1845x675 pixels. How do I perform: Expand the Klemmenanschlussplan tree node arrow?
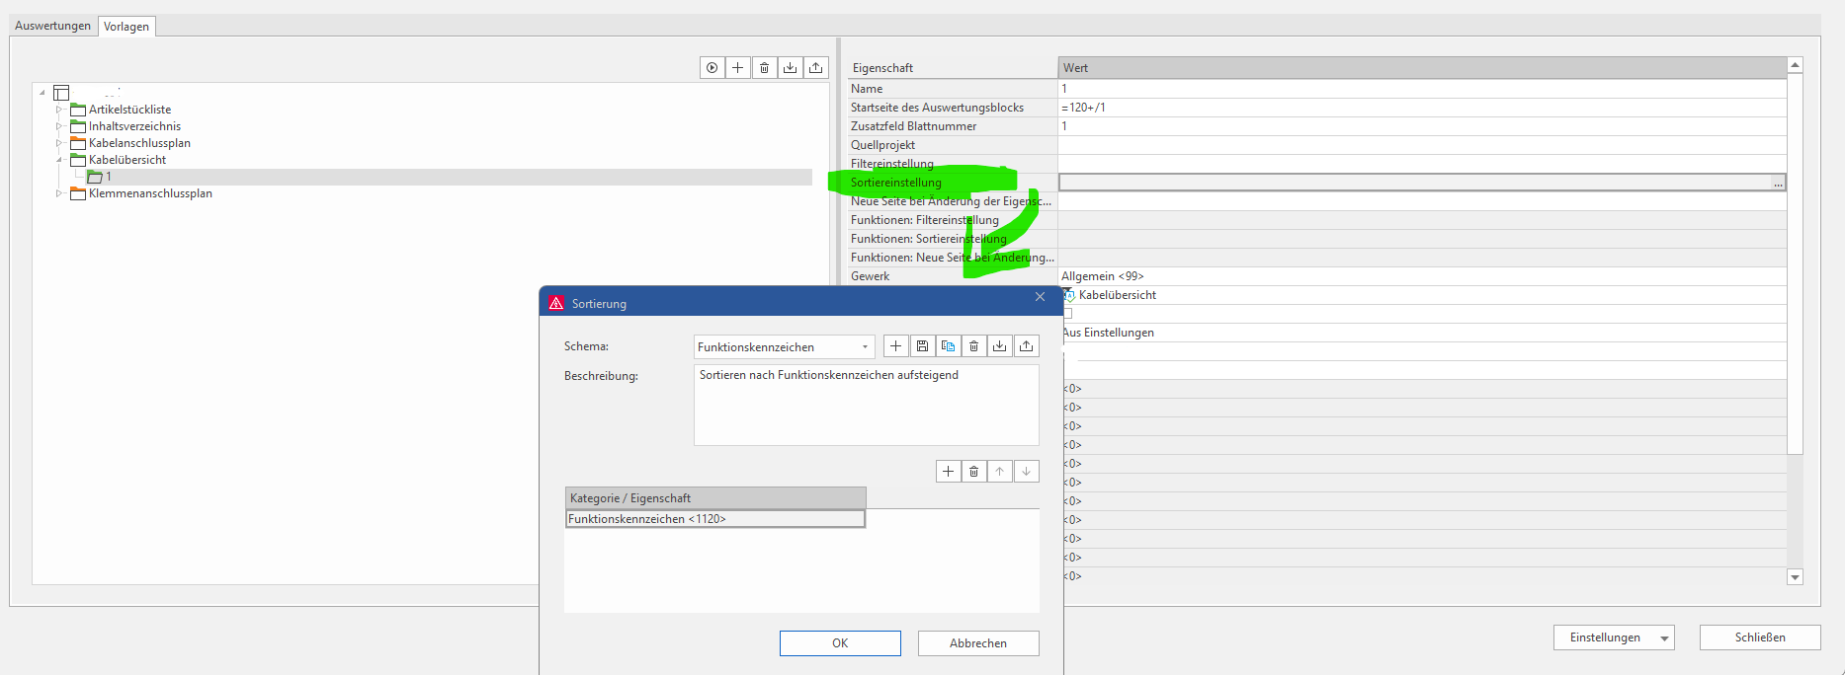point(59,193)
